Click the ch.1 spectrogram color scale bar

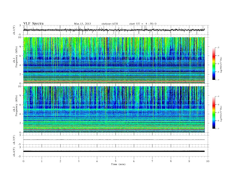tap(214, 64)
